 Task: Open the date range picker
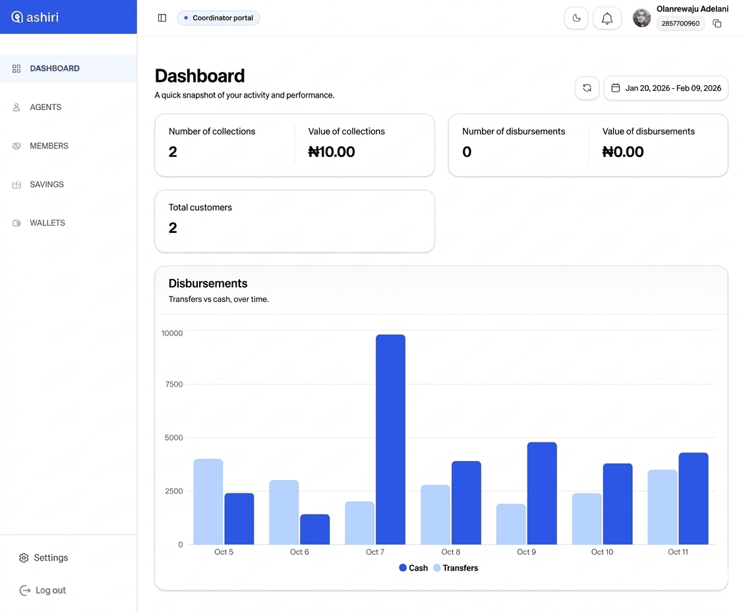tap(666, 88)
